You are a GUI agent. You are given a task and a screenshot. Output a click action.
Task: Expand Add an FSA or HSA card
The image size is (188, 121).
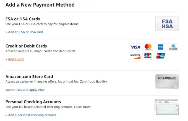[25, 32]
